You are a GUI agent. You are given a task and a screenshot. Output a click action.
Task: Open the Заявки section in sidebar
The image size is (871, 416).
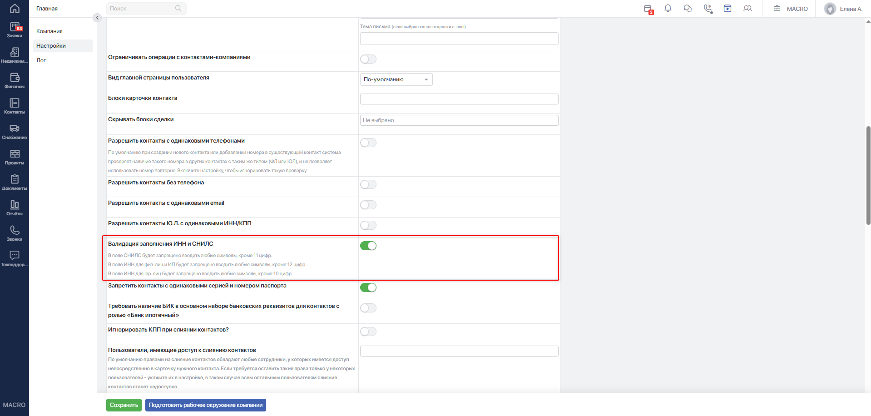point(15,30)
